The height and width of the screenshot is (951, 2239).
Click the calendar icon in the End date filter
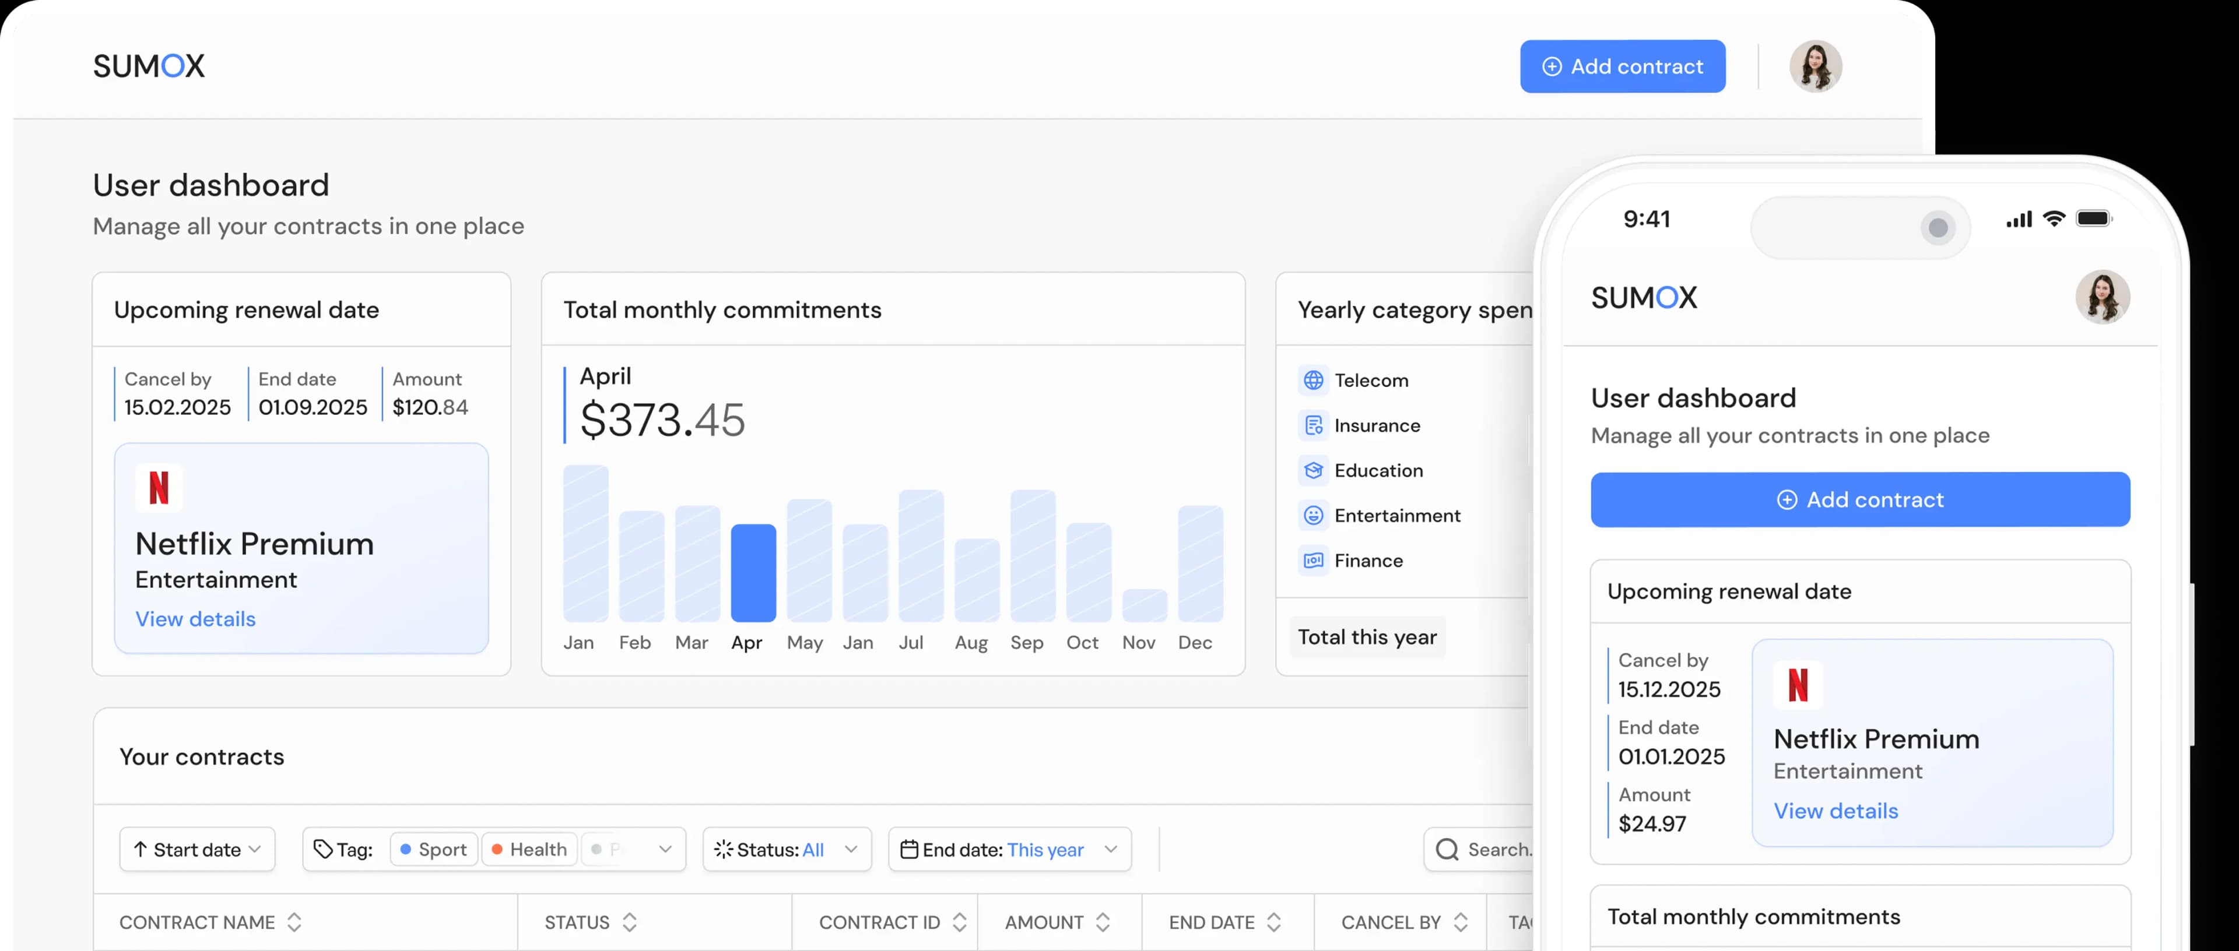coord(909,850)
